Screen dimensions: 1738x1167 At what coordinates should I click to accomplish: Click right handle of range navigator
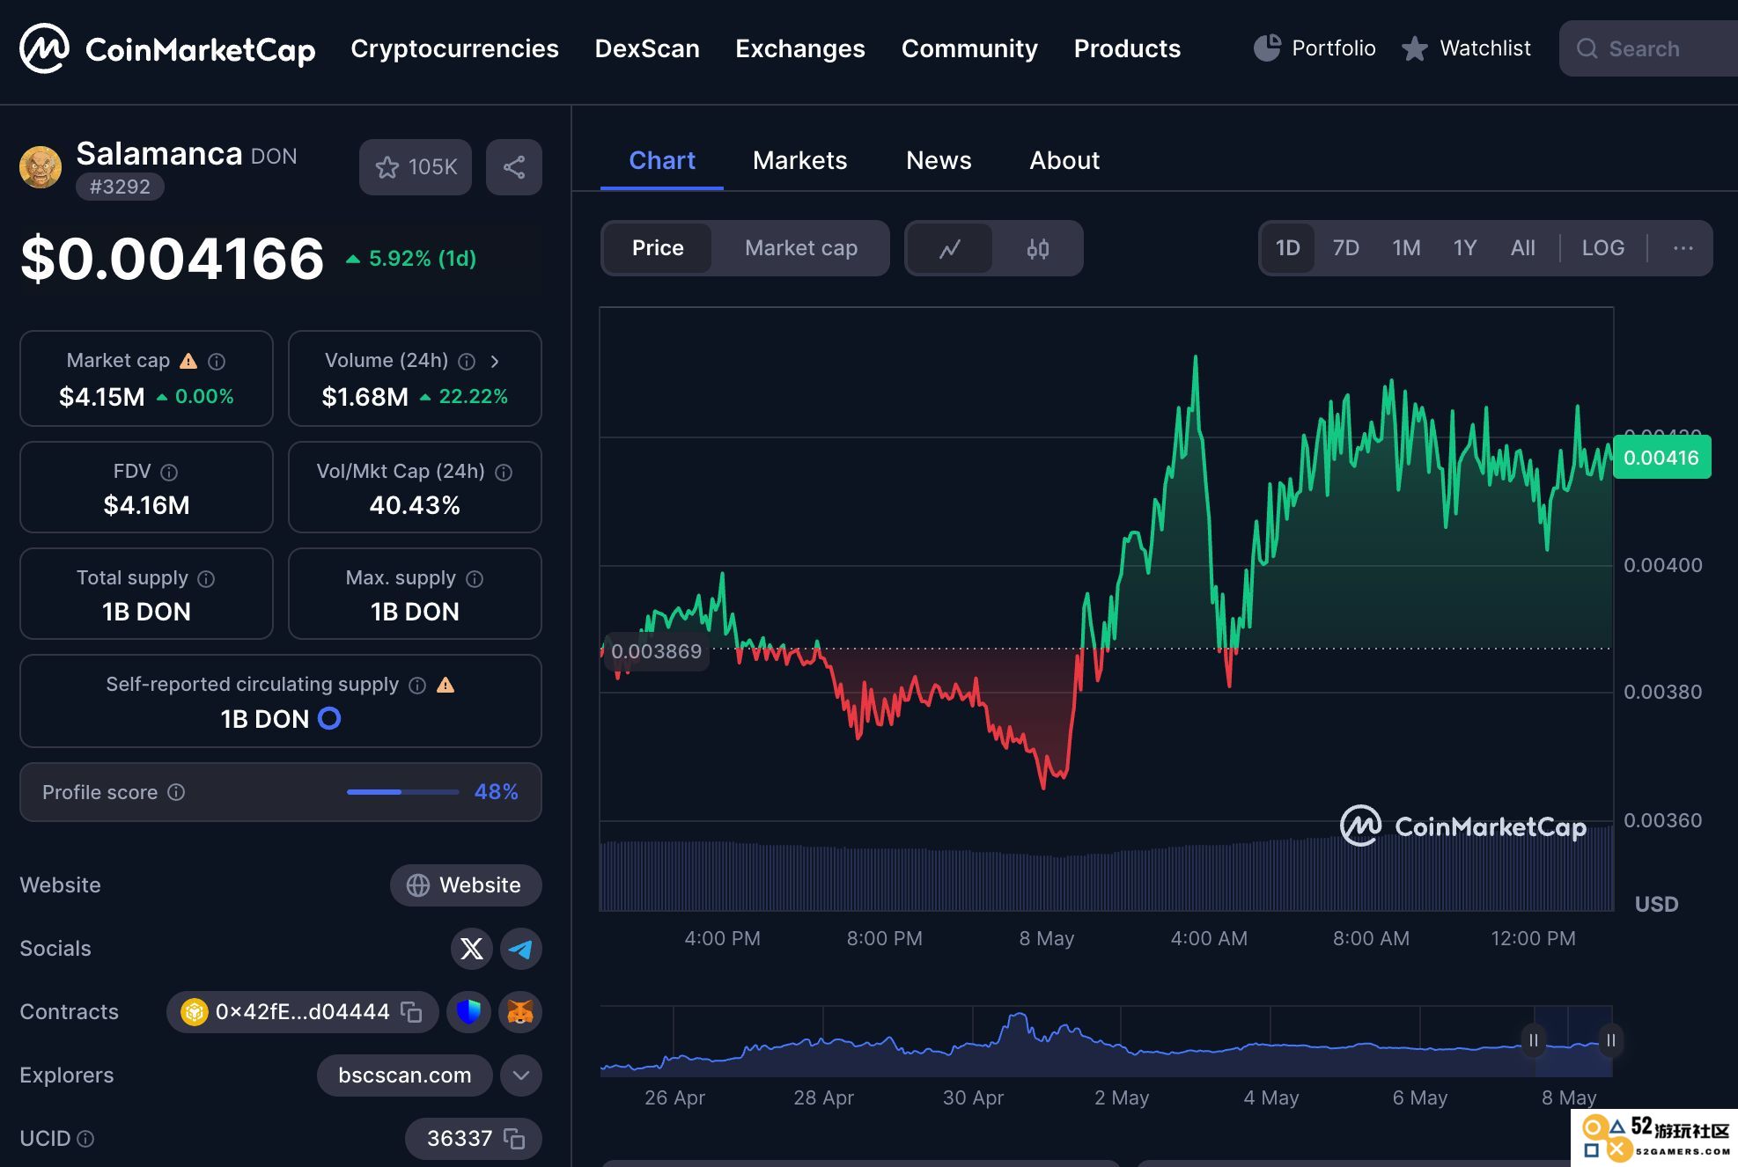tap(1610, 1040)
